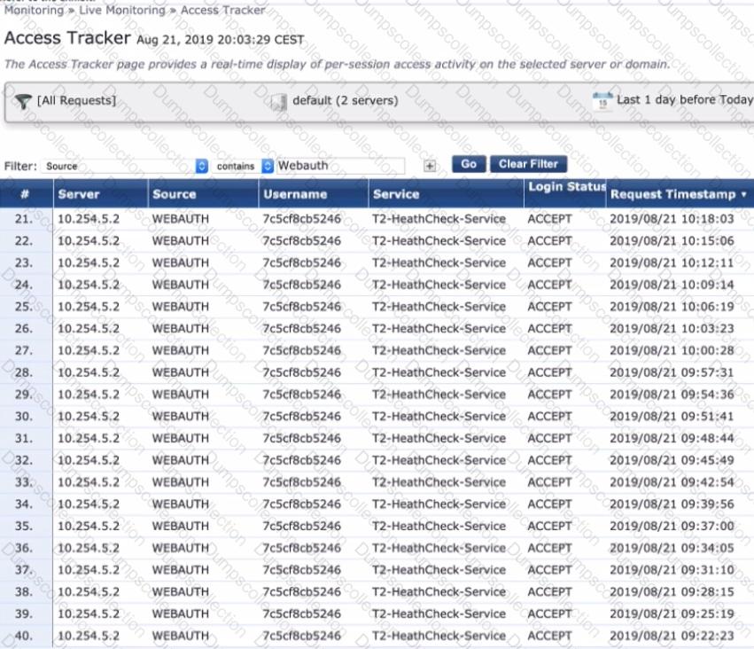Sort table by Server column
Screen dimensions: 754x649
[x=79, y=194]
